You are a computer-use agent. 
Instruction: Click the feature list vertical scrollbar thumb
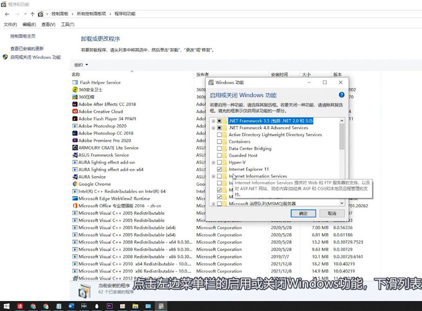(x=342, y=137)
